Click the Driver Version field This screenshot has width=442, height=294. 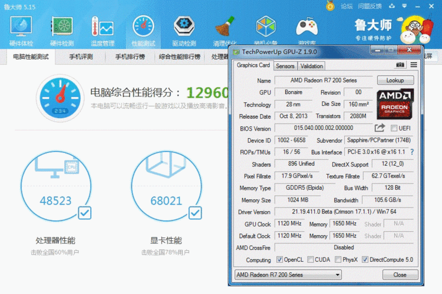click(344, 212)
